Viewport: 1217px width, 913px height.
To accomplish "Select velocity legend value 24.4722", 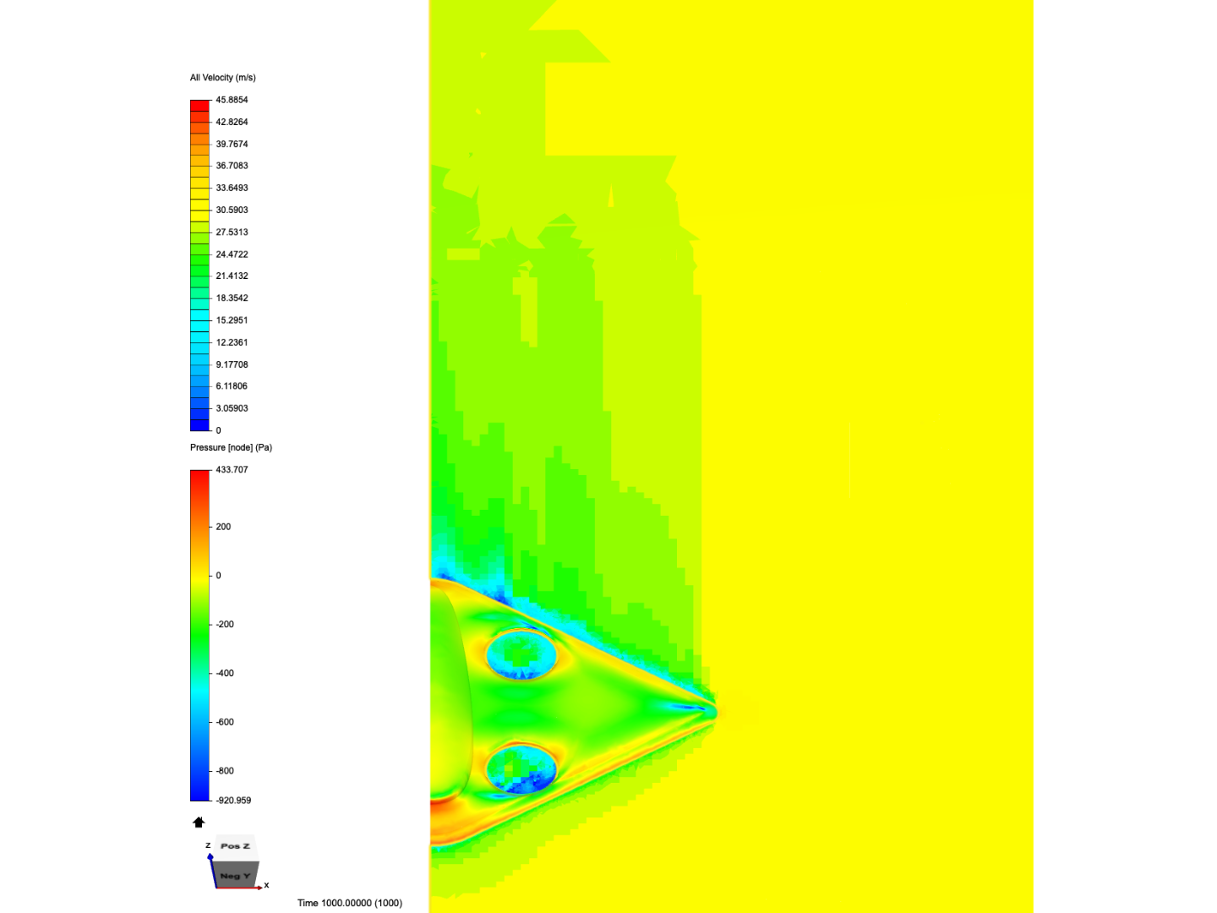I will pyautogui.click(x=232, y=254).
